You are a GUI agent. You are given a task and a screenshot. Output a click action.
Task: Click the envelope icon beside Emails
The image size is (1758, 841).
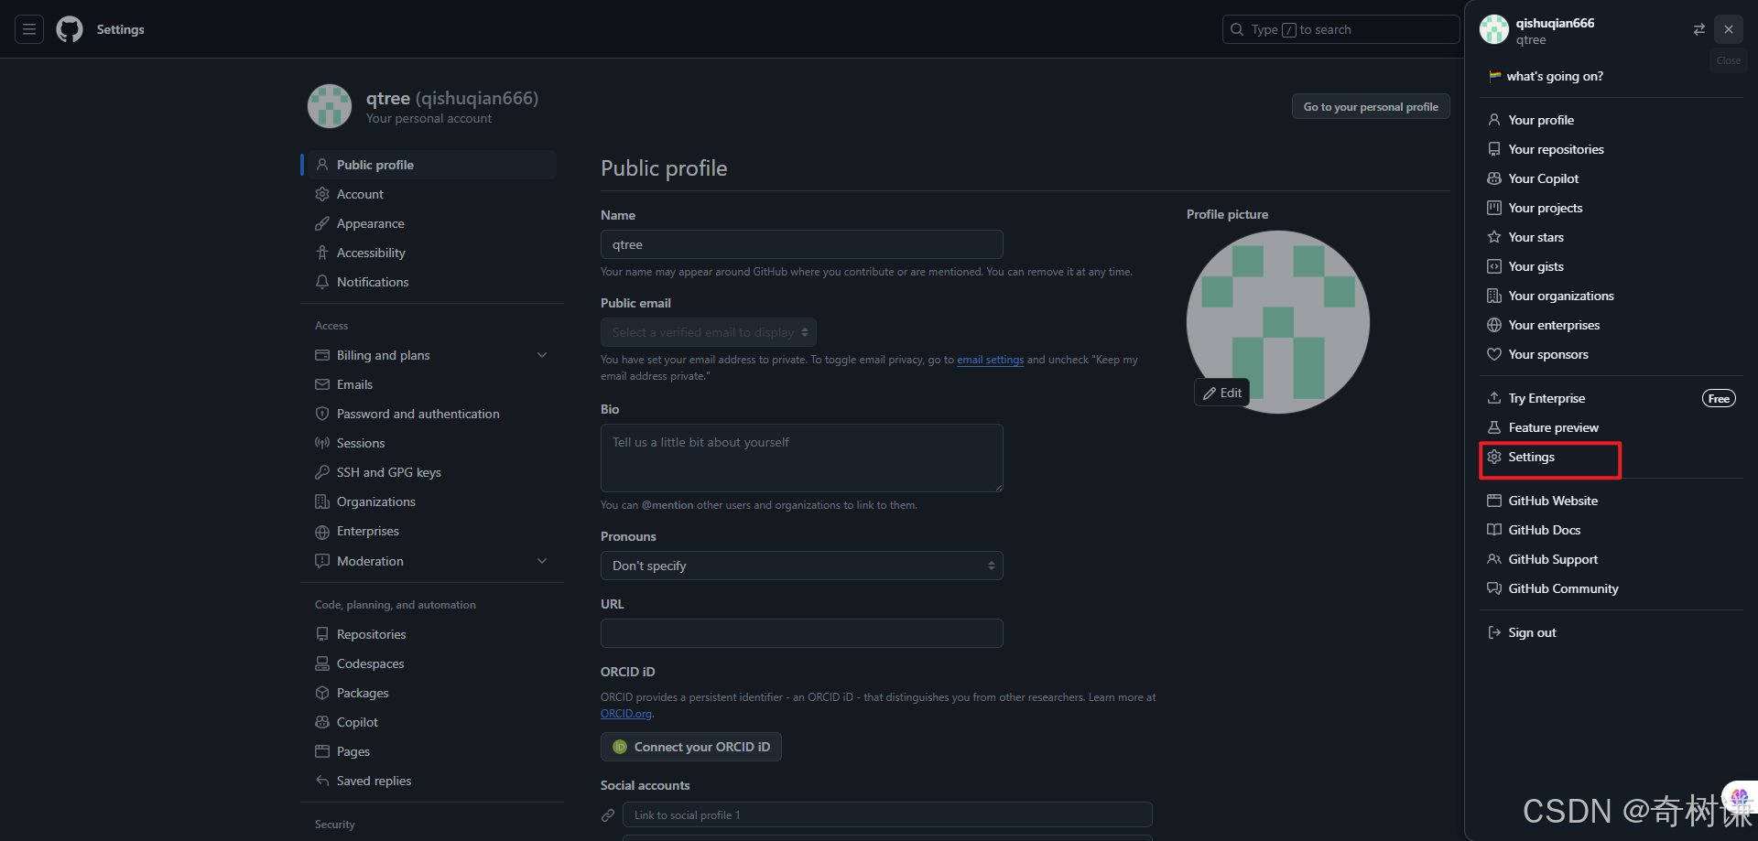coord(322,384)
